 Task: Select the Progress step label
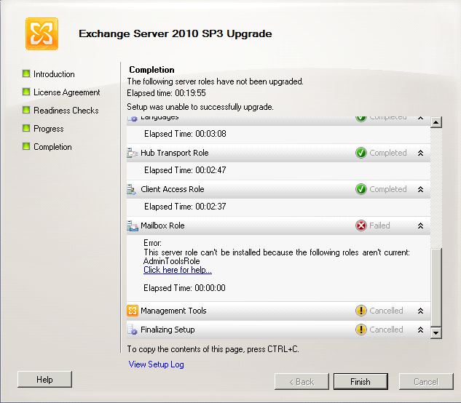click(x=49, y=129)
